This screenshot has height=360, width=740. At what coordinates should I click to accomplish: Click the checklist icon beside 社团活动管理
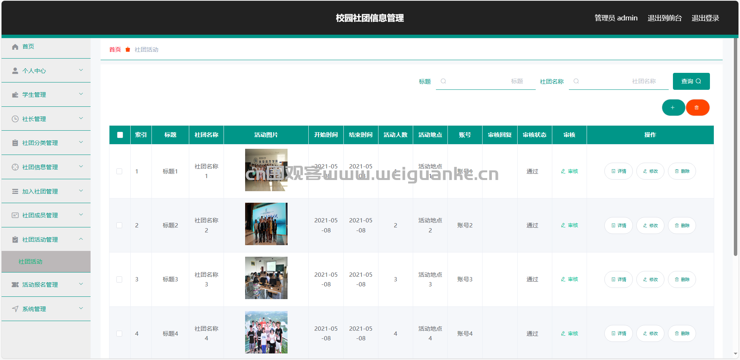15,240
